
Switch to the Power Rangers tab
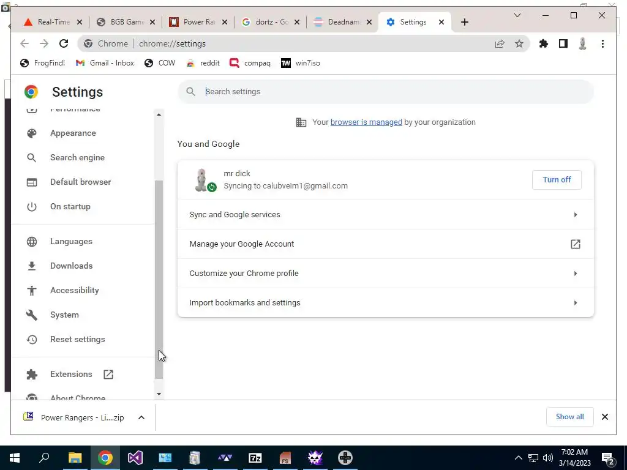198,22
